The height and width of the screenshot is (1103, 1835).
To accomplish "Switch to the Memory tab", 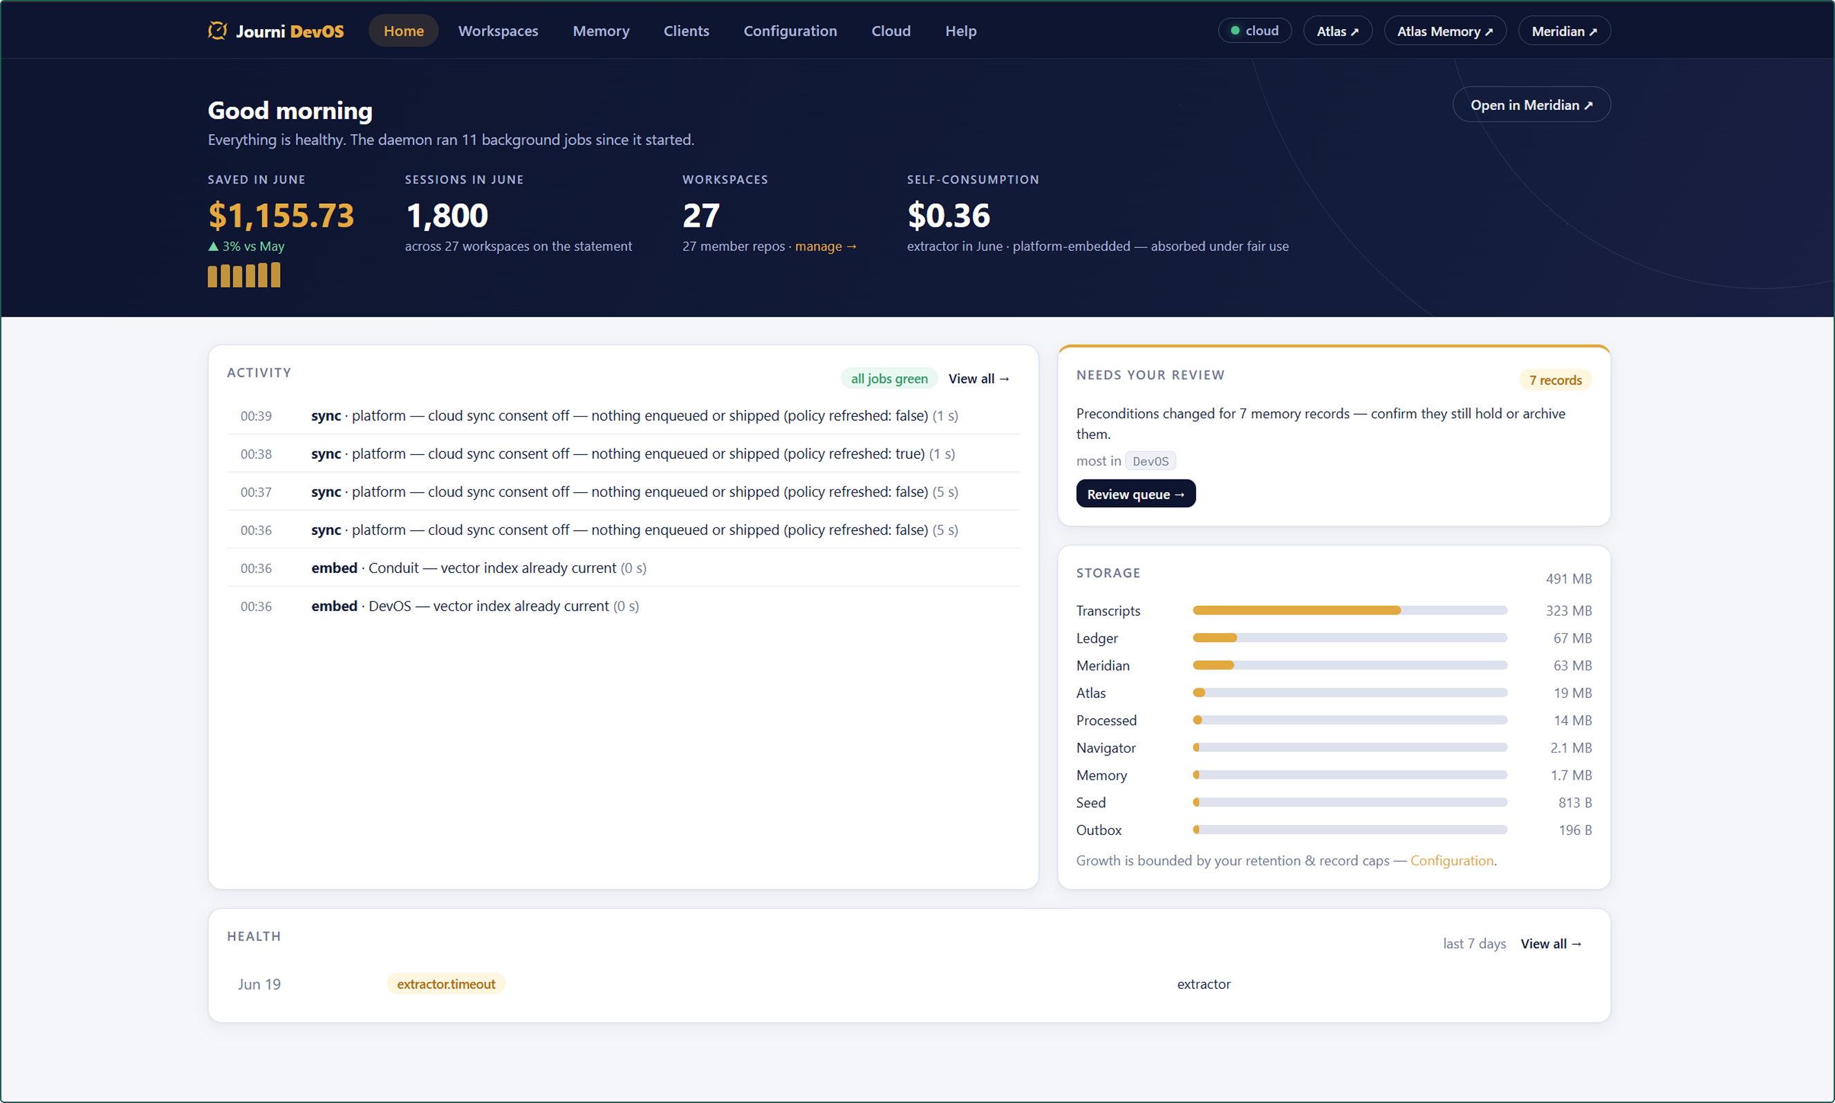I will point(601,30).
